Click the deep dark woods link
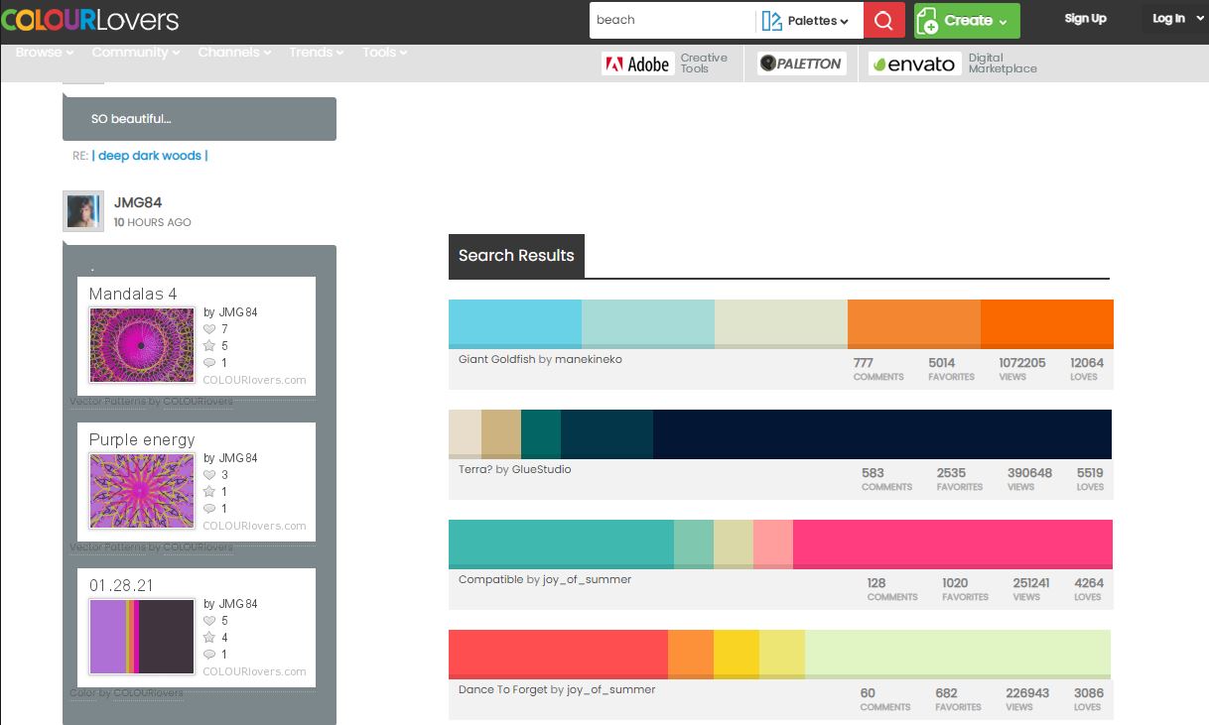The height and width of the screenshot is (725, 1209). (150, 156)
